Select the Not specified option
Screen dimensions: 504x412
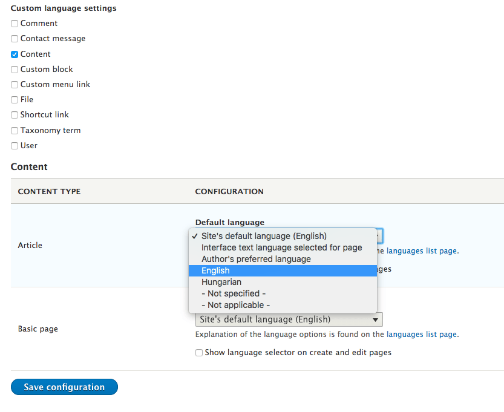pos(234,293)
